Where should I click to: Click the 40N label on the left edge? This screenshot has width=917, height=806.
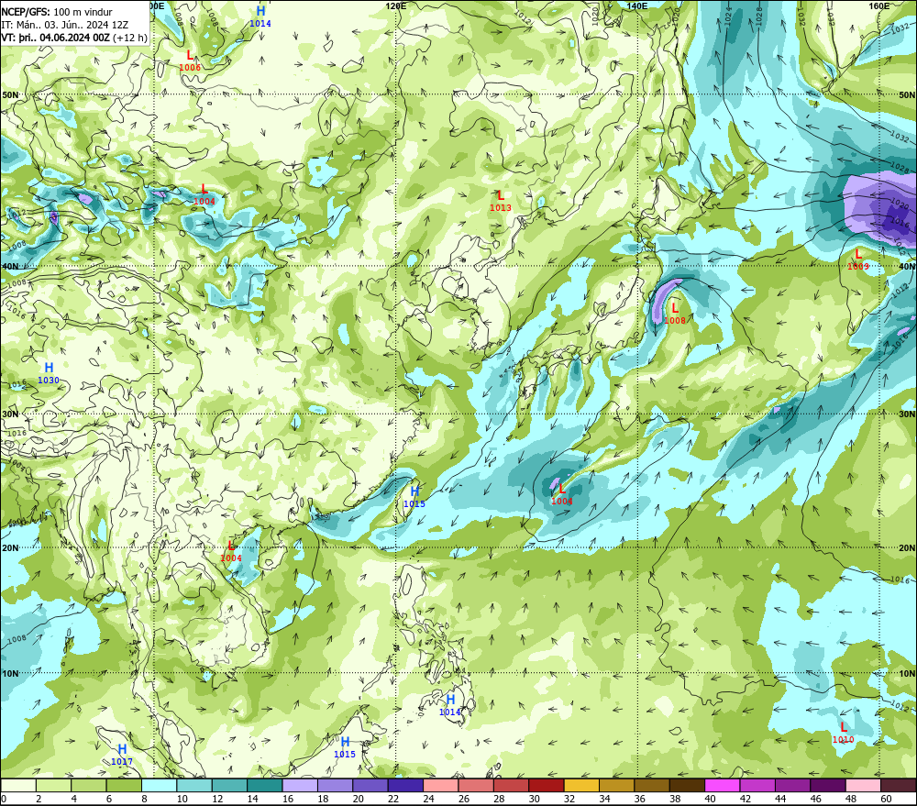(x=10, y=266)
